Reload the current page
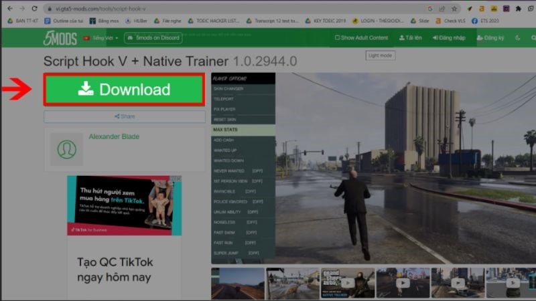 pyautogui.click(x=35, y=9)
